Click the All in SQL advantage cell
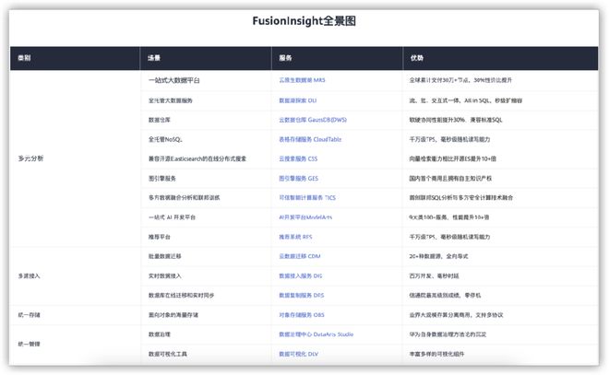609x375 pixels. 466,100
